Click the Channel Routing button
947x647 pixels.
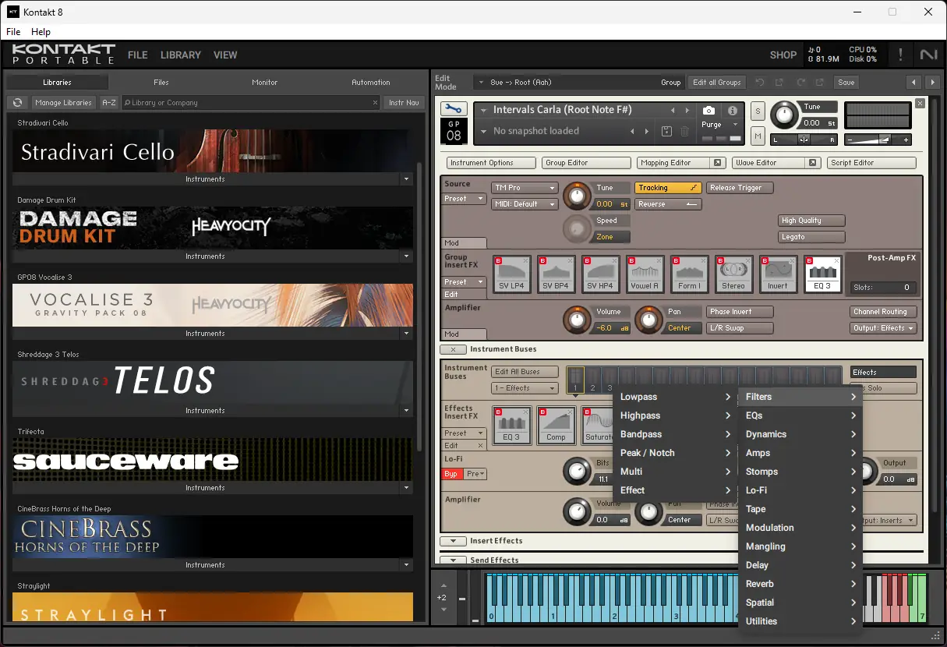(x=883, y=312)
